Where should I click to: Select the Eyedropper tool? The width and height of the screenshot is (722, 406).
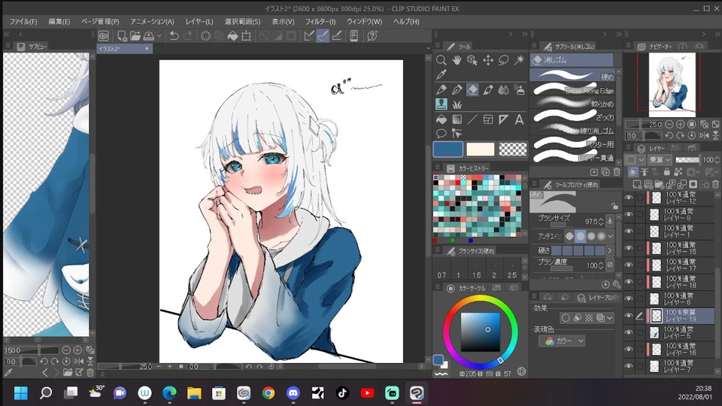[x=441, y=74]
